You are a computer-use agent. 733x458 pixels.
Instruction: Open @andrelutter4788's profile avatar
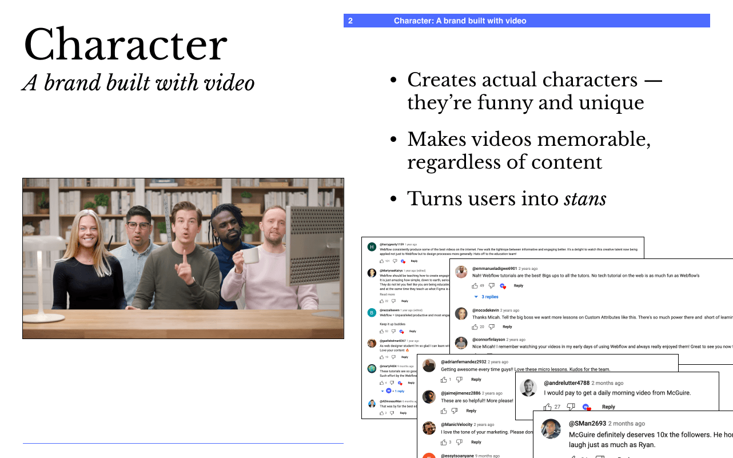[528, 388]
